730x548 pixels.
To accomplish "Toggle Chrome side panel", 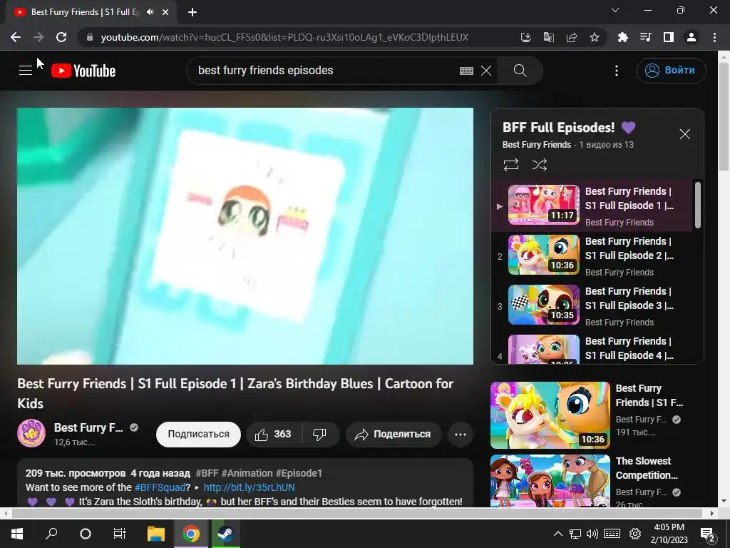I will coord(668,37).
